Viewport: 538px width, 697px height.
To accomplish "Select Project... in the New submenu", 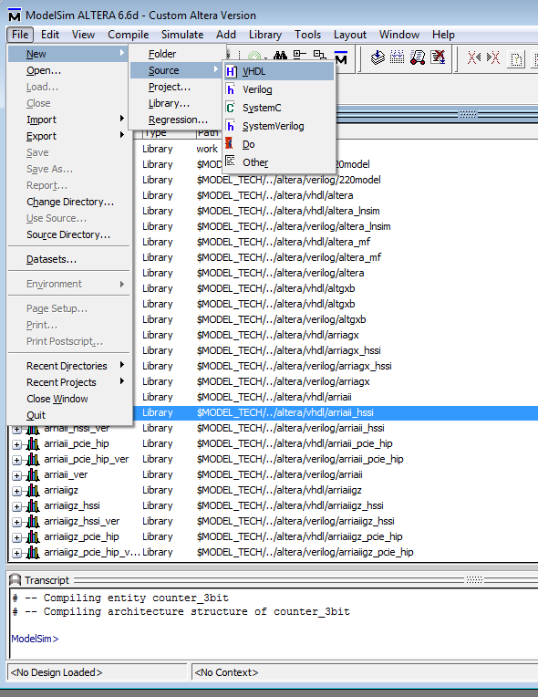I will tap(176, 87).
